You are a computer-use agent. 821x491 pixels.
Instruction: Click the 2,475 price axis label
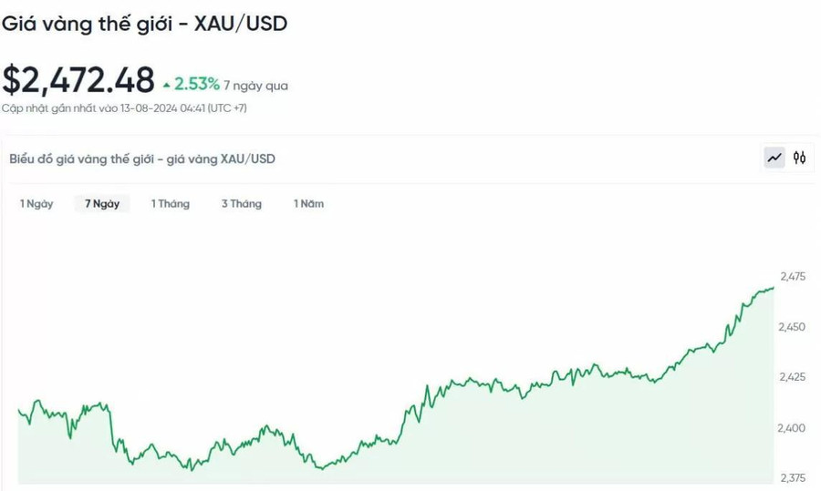coord(793,276)
